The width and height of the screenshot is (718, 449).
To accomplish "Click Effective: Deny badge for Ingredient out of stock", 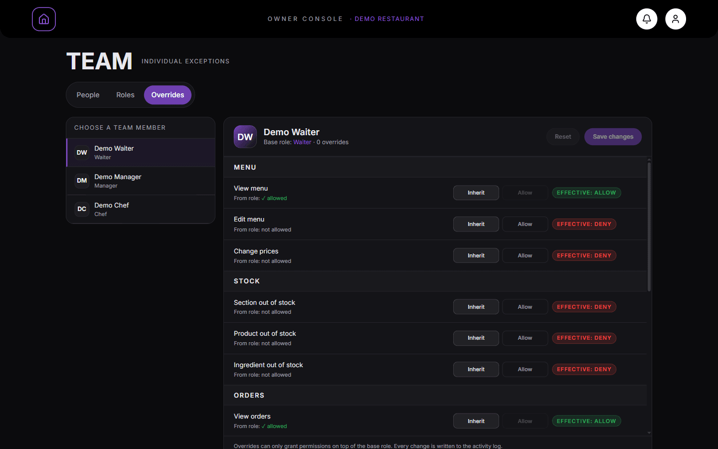I will pos(584,369).
